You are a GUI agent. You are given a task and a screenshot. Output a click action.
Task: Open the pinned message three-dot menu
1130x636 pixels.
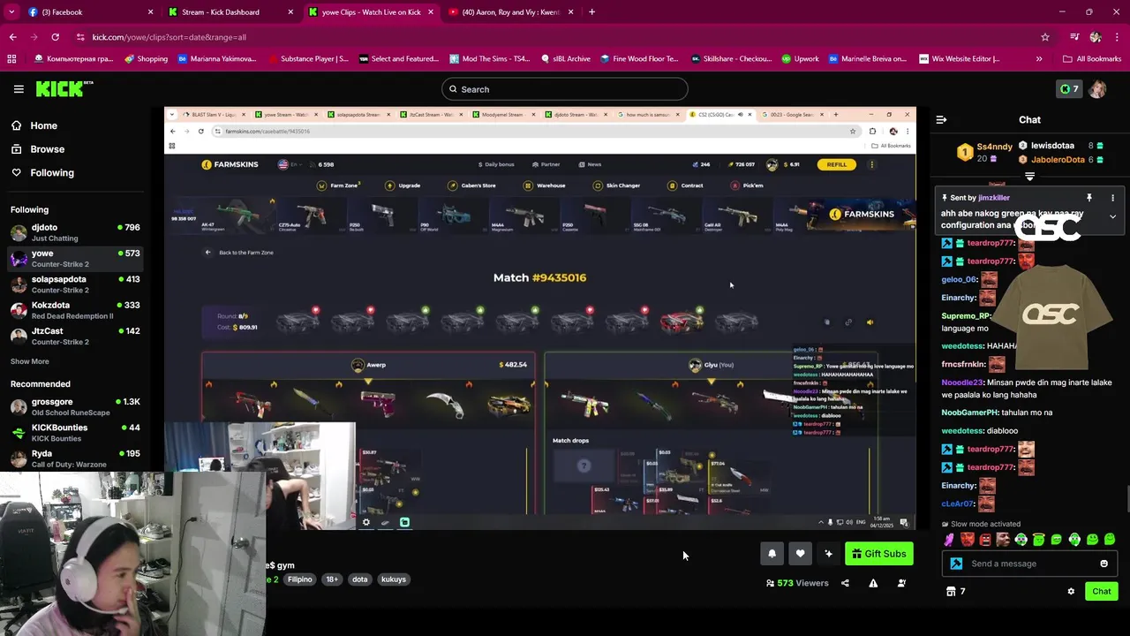click(x=1112, y=198)
